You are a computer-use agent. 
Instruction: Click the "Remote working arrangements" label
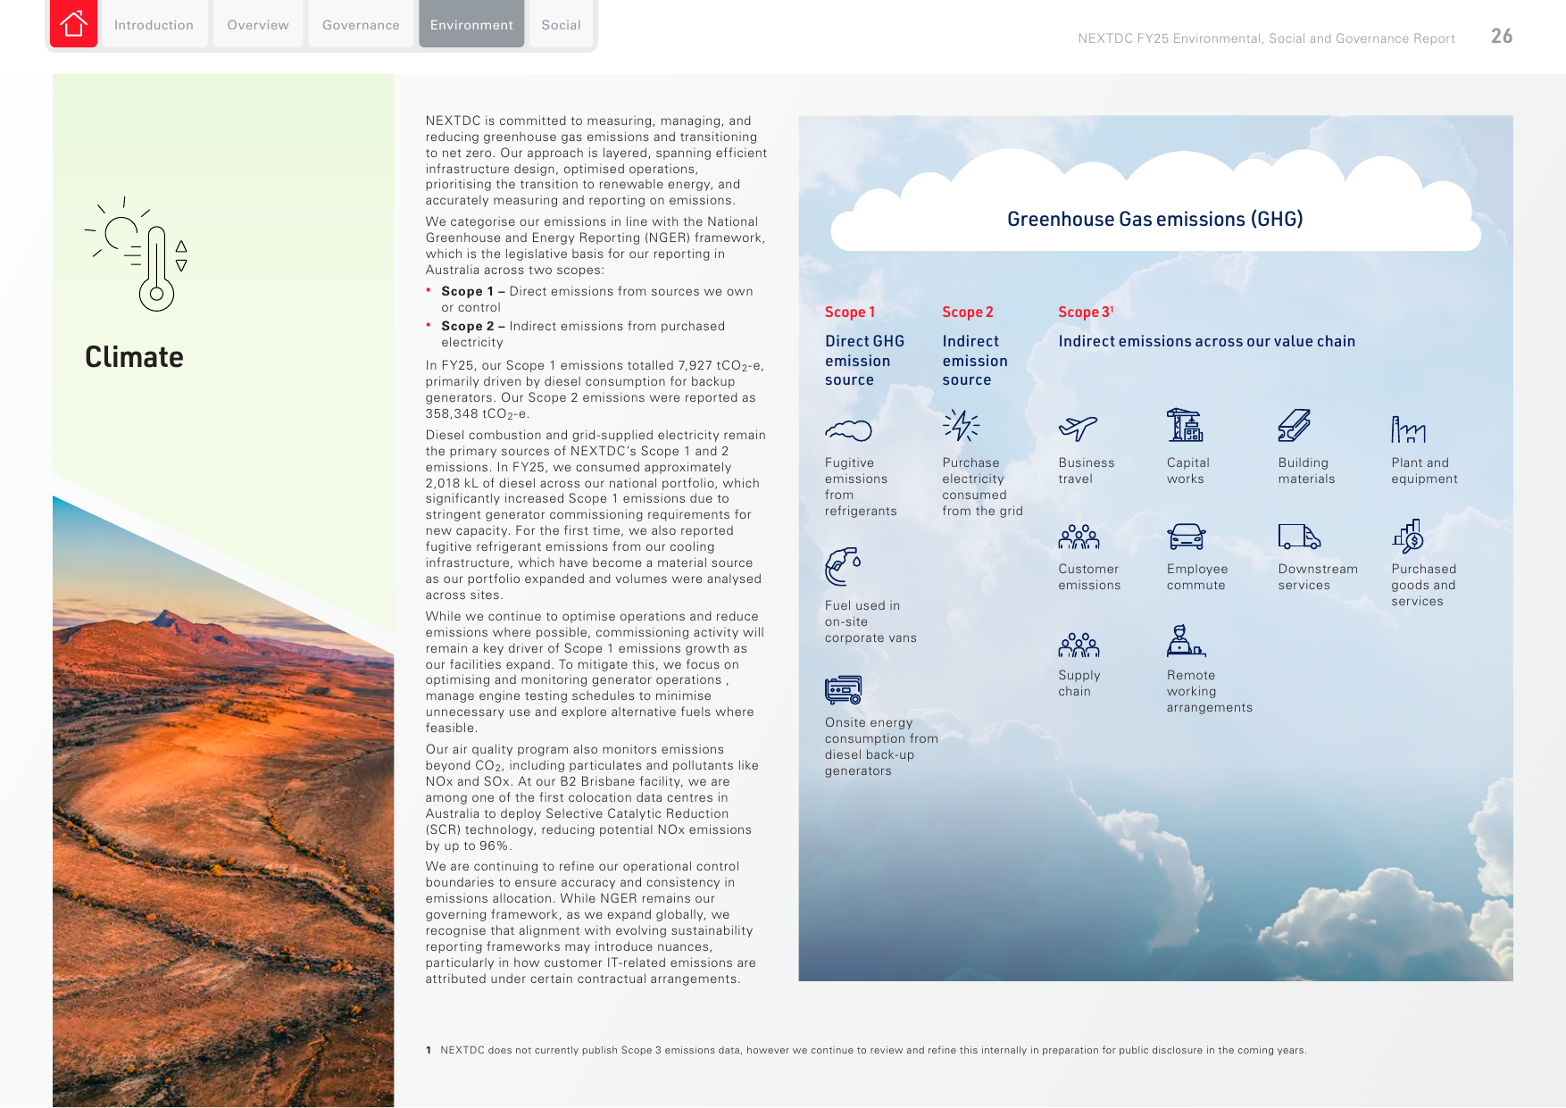pos(1209,691)
